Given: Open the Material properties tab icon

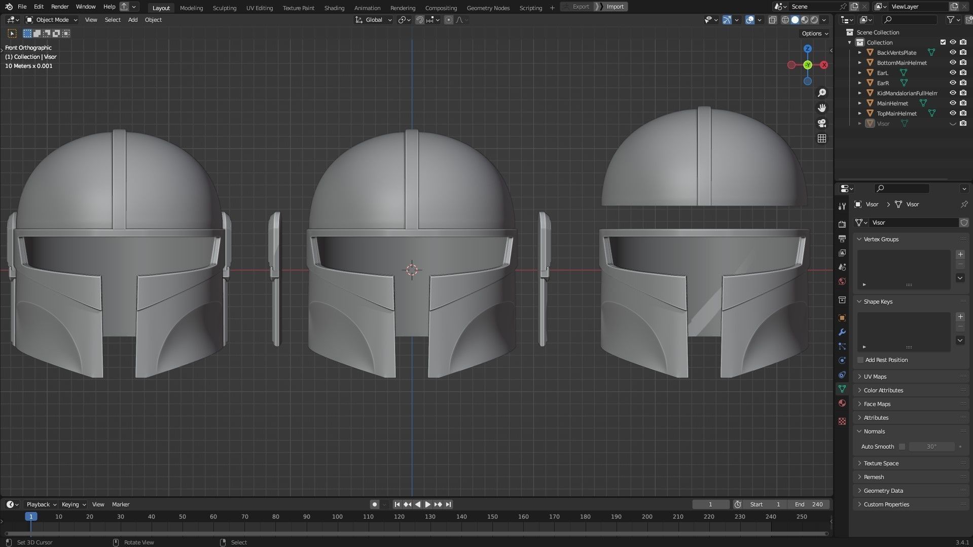Looking at the screenshot, I should pyautogui.click(x=842, y=403).
